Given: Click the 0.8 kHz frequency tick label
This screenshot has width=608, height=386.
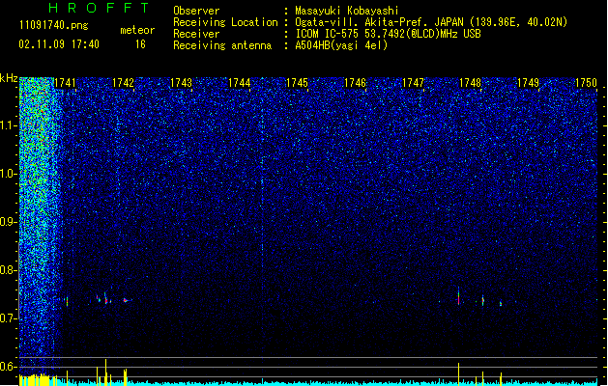Looking at the screenshot, I should [x=9, y=270].
